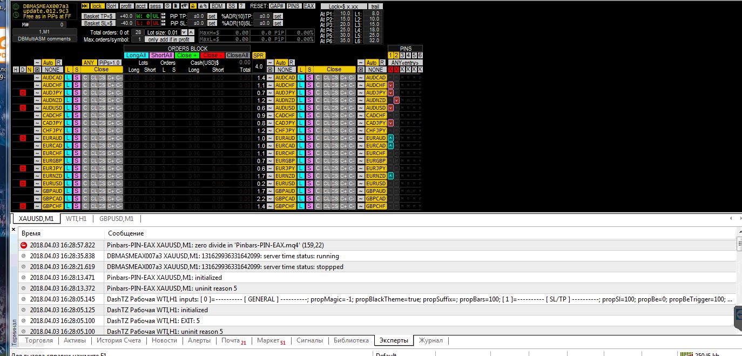Screen dimensions: 742x356
Task: Switch to WTI,H1 chart tab
Action: coord(76,219)
